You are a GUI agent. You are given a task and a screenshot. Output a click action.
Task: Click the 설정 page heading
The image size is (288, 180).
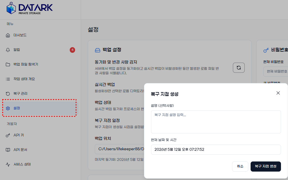93,29
